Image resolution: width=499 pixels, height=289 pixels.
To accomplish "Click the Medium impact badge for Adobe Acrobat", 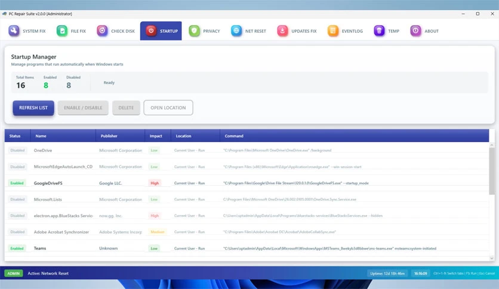I will pyautogui.click(x=157, y=232).
